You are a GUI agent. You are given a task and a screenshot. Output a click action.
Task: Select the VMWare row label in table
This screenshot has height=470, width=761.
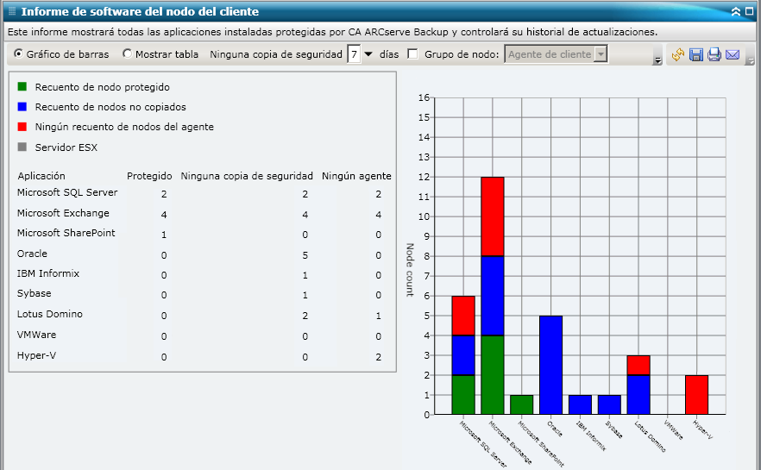tap(36, 335)
